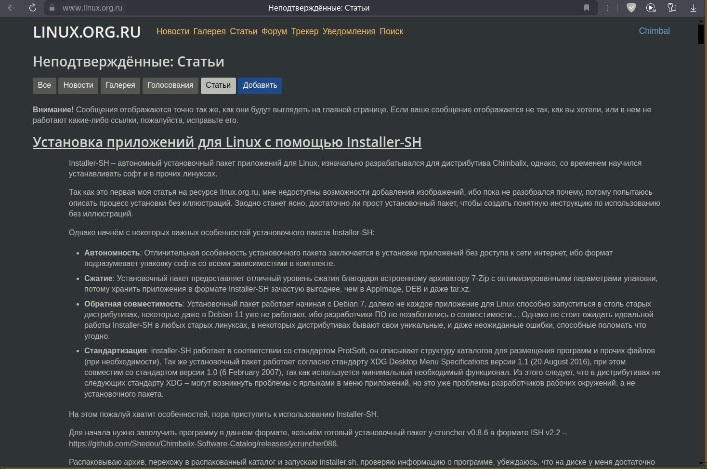Open the three-dot menu in the address bar
The width and height of the screenshot is (707, 469).
pos(608,8)
